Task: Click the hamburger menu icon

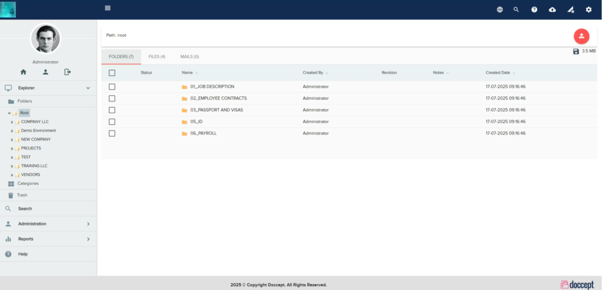Action: [x=108, y=8]
